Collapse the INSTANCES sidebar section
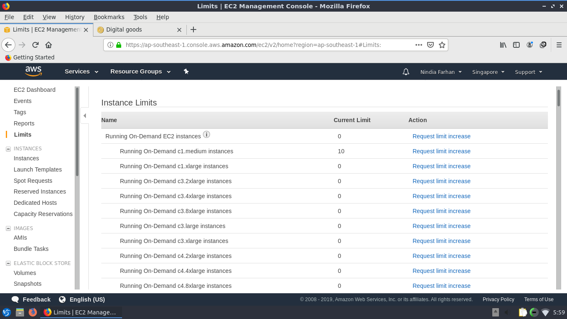567x319 pixels. coord(8,149)
